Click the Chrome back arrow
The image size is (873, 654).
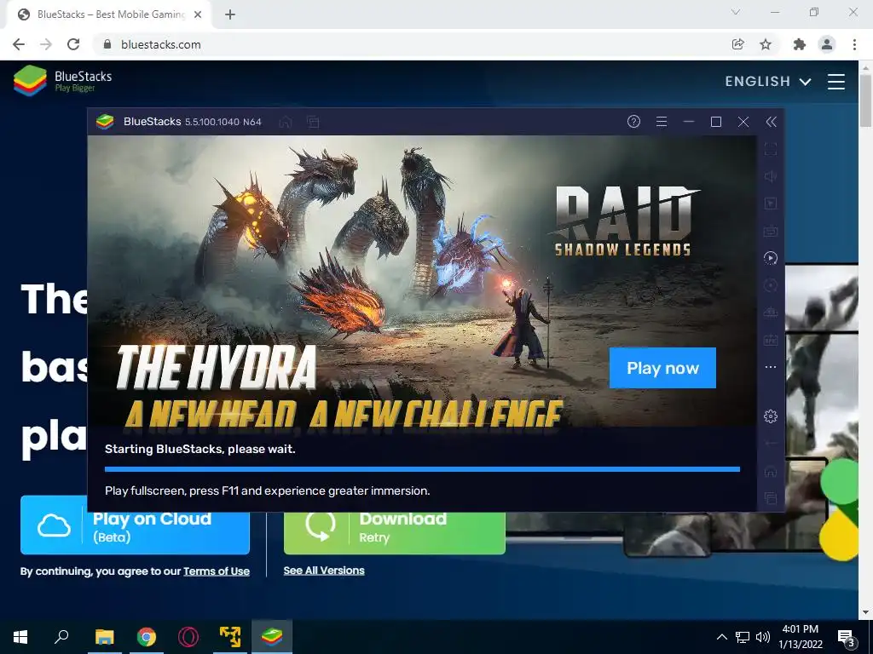coord(19,44)
